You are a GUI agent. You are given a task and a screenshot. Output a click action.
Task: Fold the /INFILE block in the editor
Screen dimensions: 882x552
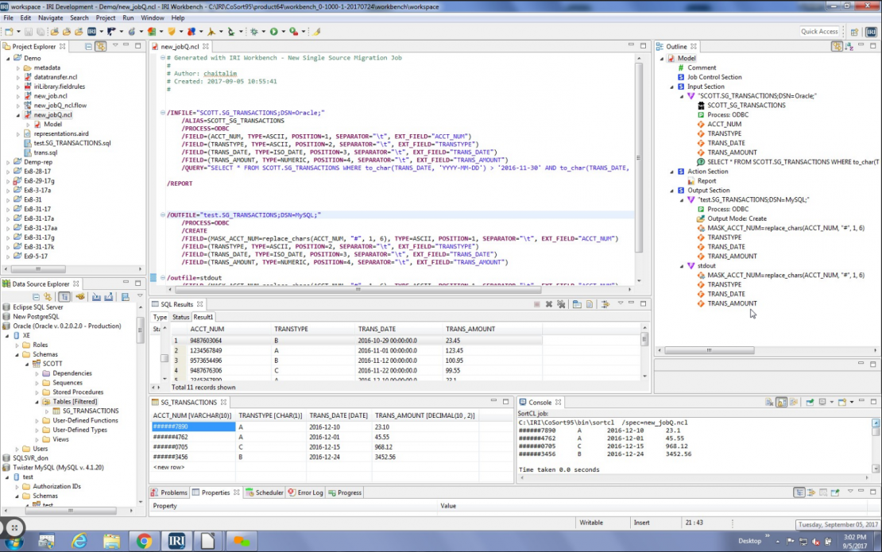(x=163, y=113)
